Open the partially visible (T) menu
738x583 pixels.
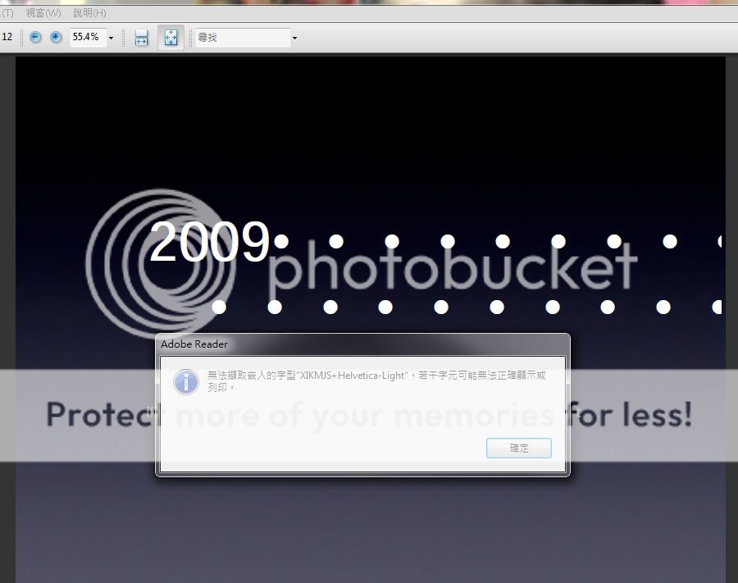(7, 13)
